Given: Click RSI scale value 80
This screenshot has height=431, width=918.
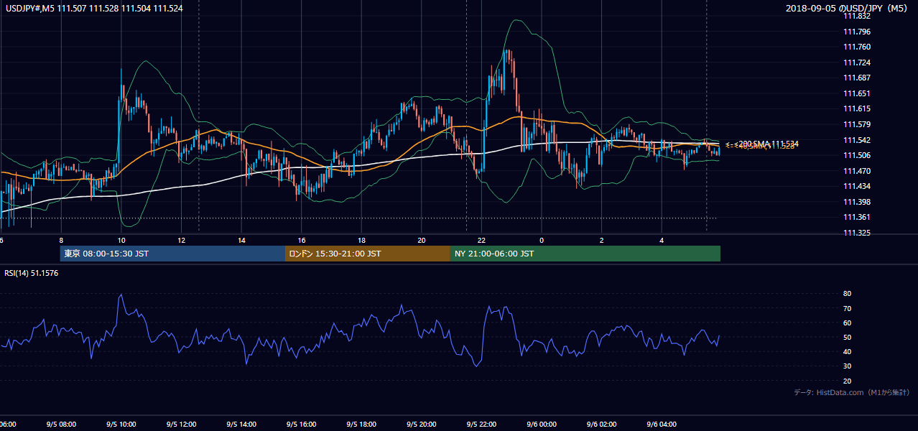Looking at the screenshot, I should pyautogui.click(x=847, y=294).
